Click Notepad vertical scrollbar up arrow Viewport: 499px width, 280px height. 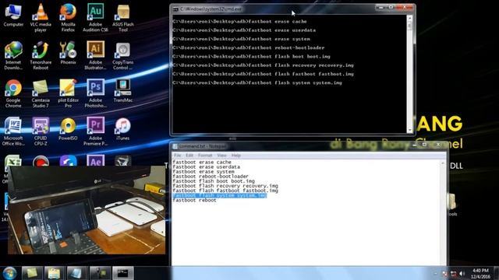pos(443,163)
